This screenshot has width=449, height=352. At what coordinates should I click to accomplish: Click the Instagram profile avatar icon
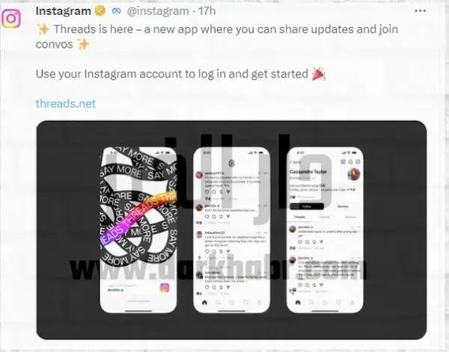11,19
